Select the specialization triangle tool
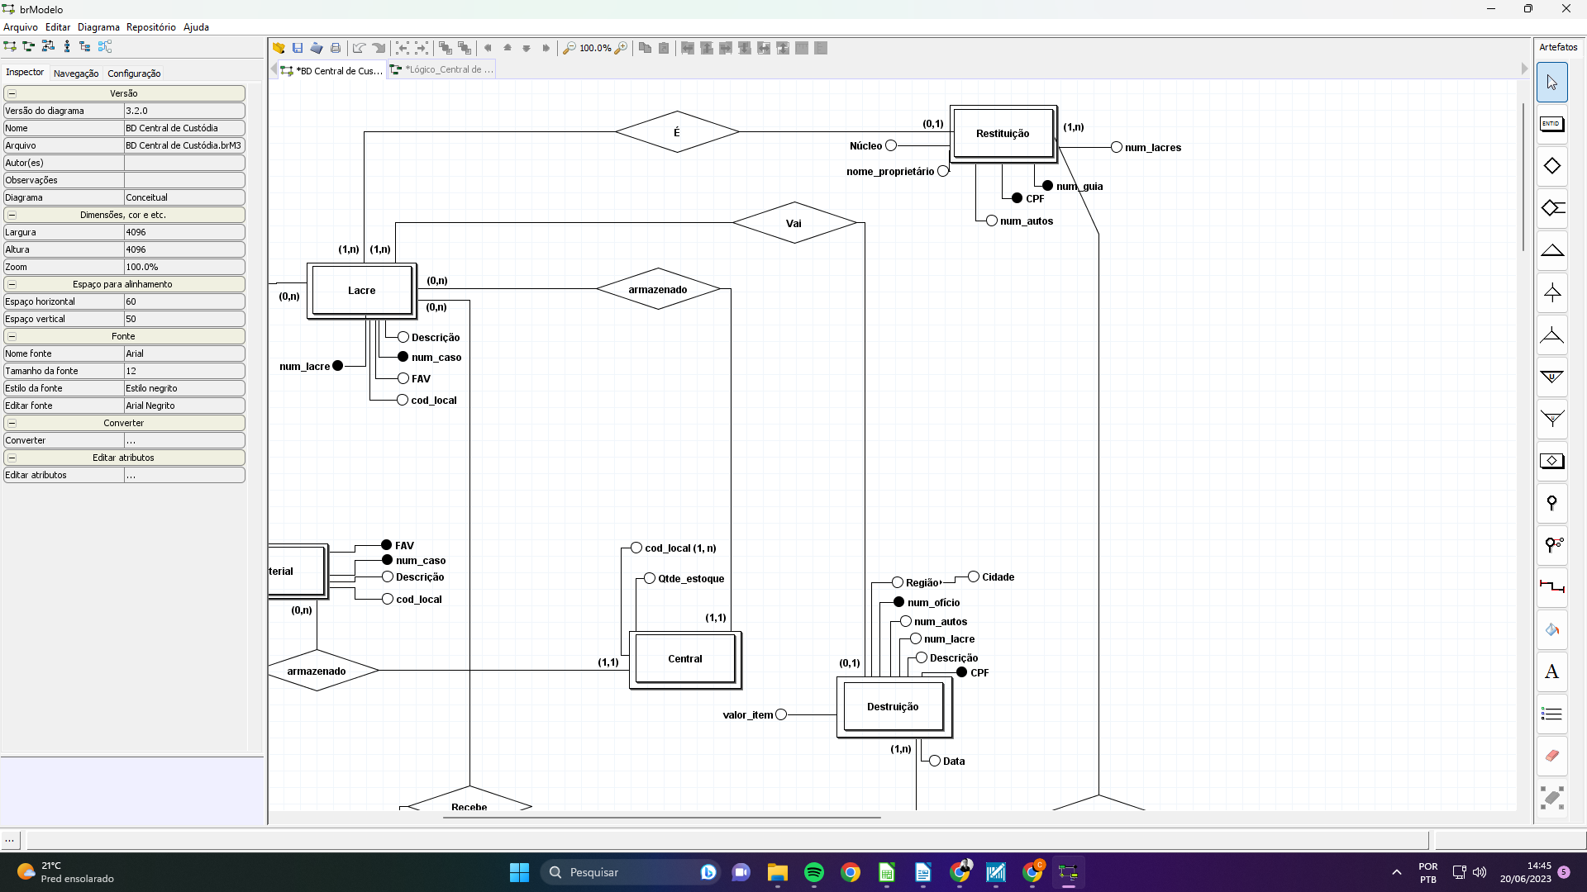The height and width of the screenshot is (892, 1587). pos(1551,250)
